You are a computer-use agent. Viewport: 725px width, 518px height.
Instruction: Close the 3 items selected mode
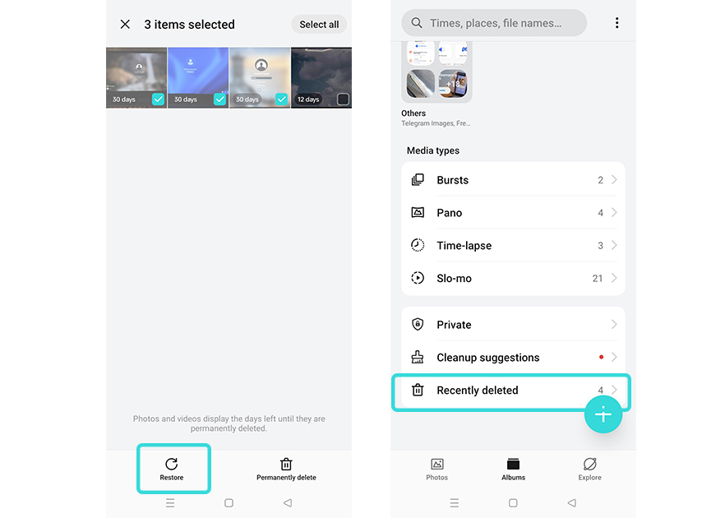tap(125, 24)
